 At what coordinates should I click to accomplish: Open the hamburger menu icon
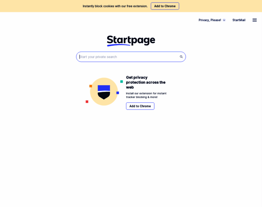pos(254,20)
